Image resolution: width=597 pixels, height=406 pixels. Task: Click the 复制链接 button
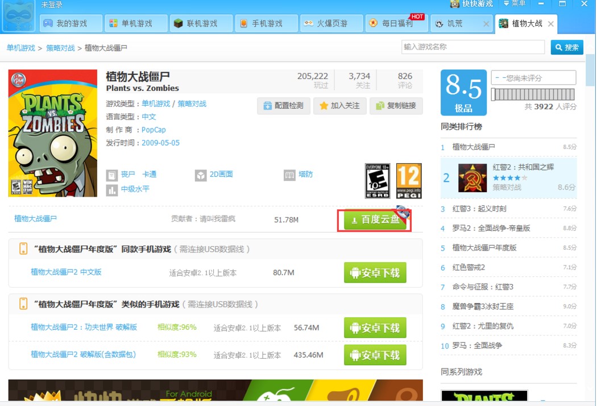tap(396, 106)
